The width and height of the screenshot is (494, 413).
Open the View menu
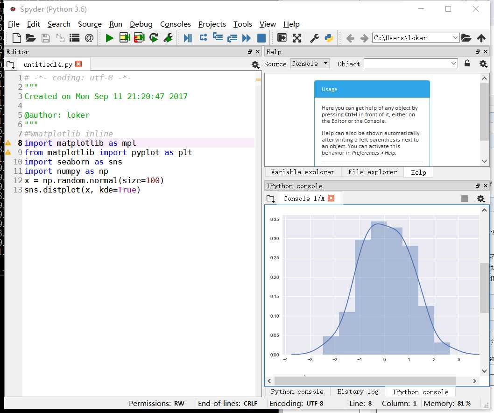(268, 24)
